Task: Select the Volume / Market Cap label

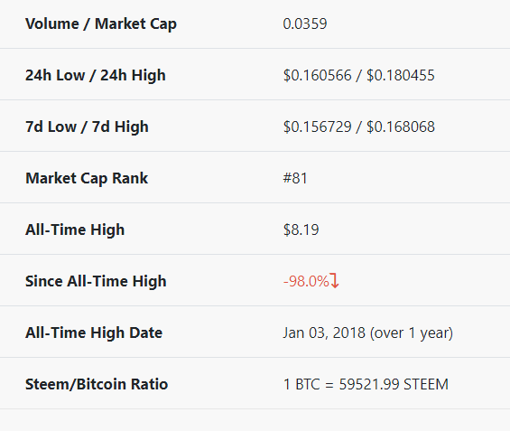Action: pyautogui.click(x=101, y=24)
